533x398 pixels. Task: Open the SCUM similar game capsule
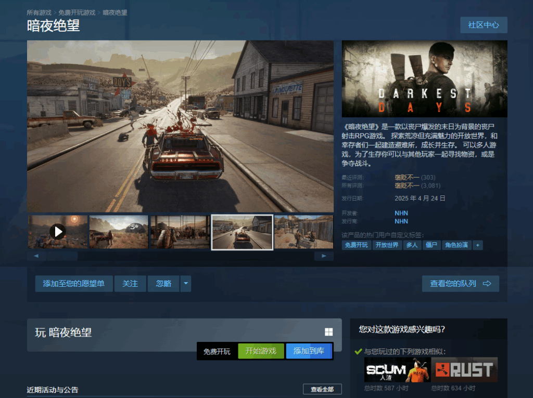(397, 369)
